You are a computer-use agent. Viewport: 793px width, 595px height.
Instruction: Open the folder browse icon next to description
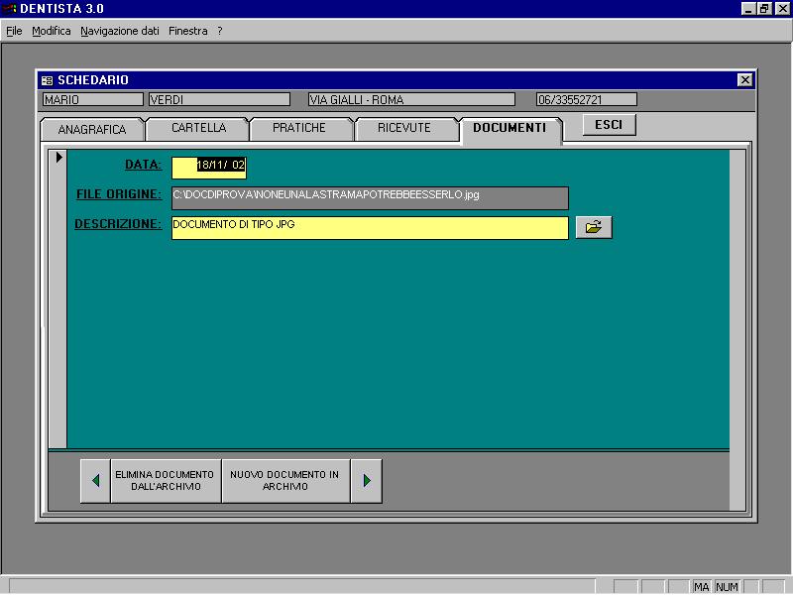[594, 227]
